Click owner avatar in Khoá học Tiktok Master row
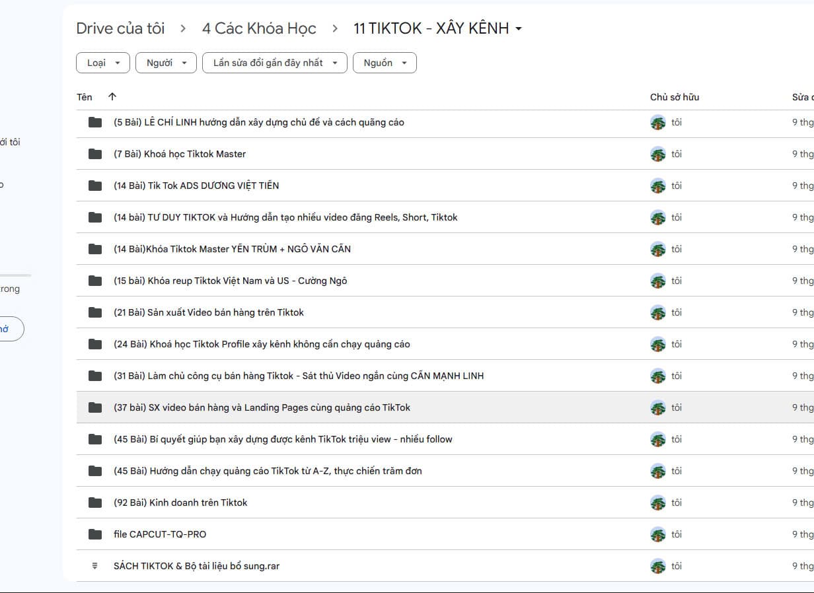Screen dimensions: 814x593 pos(657,154)
